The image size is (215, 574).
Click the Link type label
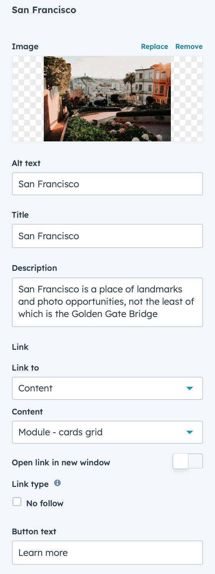30,484
